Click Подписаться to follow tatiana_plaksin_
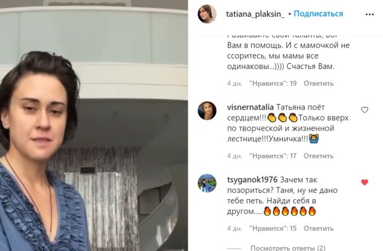The image size is (383, 251). click(318, 14)
